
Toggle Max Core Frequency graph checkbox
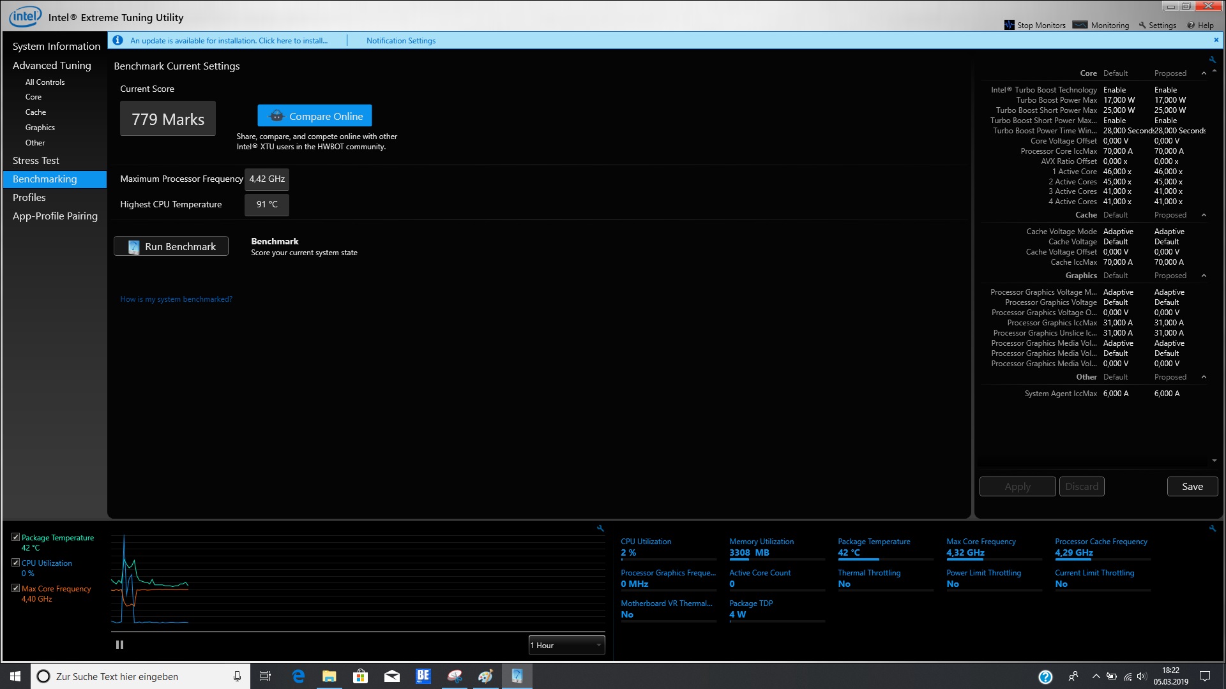click(15, 588)
